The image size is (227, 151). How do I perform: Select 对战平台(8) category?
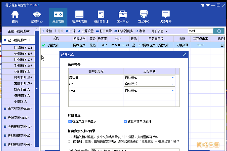(18, 89)
